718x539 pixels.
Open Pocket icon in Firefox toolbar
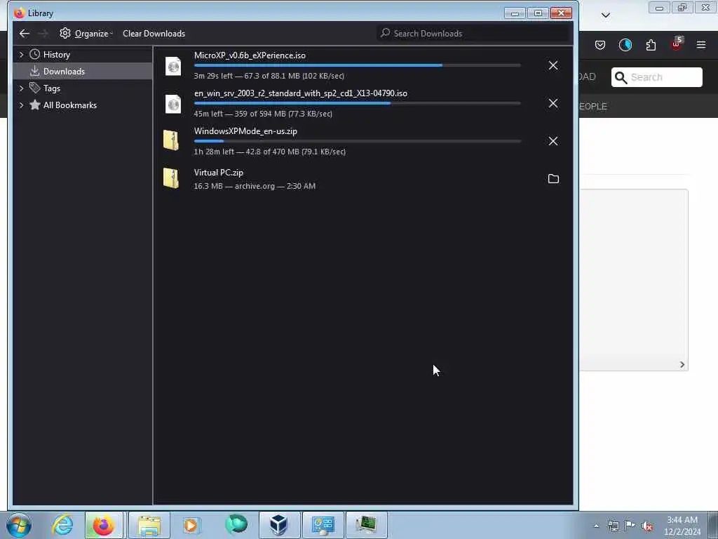point(600,45)
